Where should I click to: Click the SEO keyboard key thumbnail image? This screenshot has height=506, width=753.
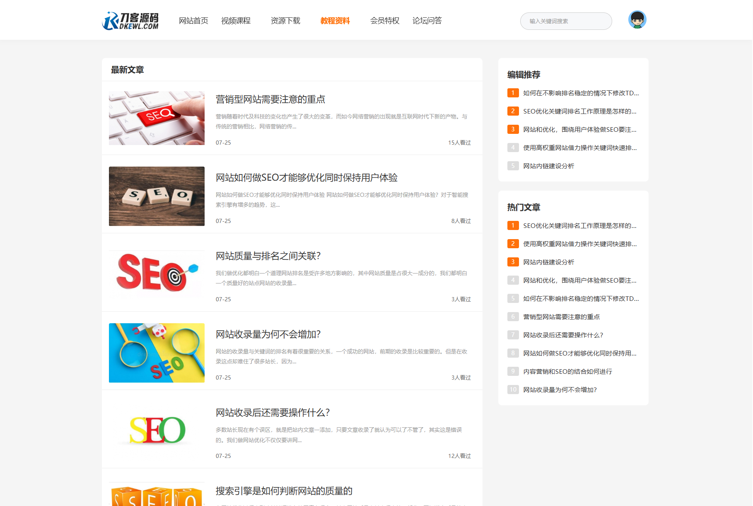pyautogui.click(x=156, y=118)
